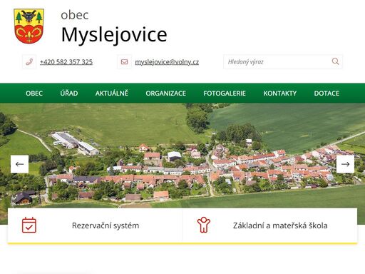Go to next slide with right arrow
Screen dimensions: 365x274
click(x=345, y=164)
